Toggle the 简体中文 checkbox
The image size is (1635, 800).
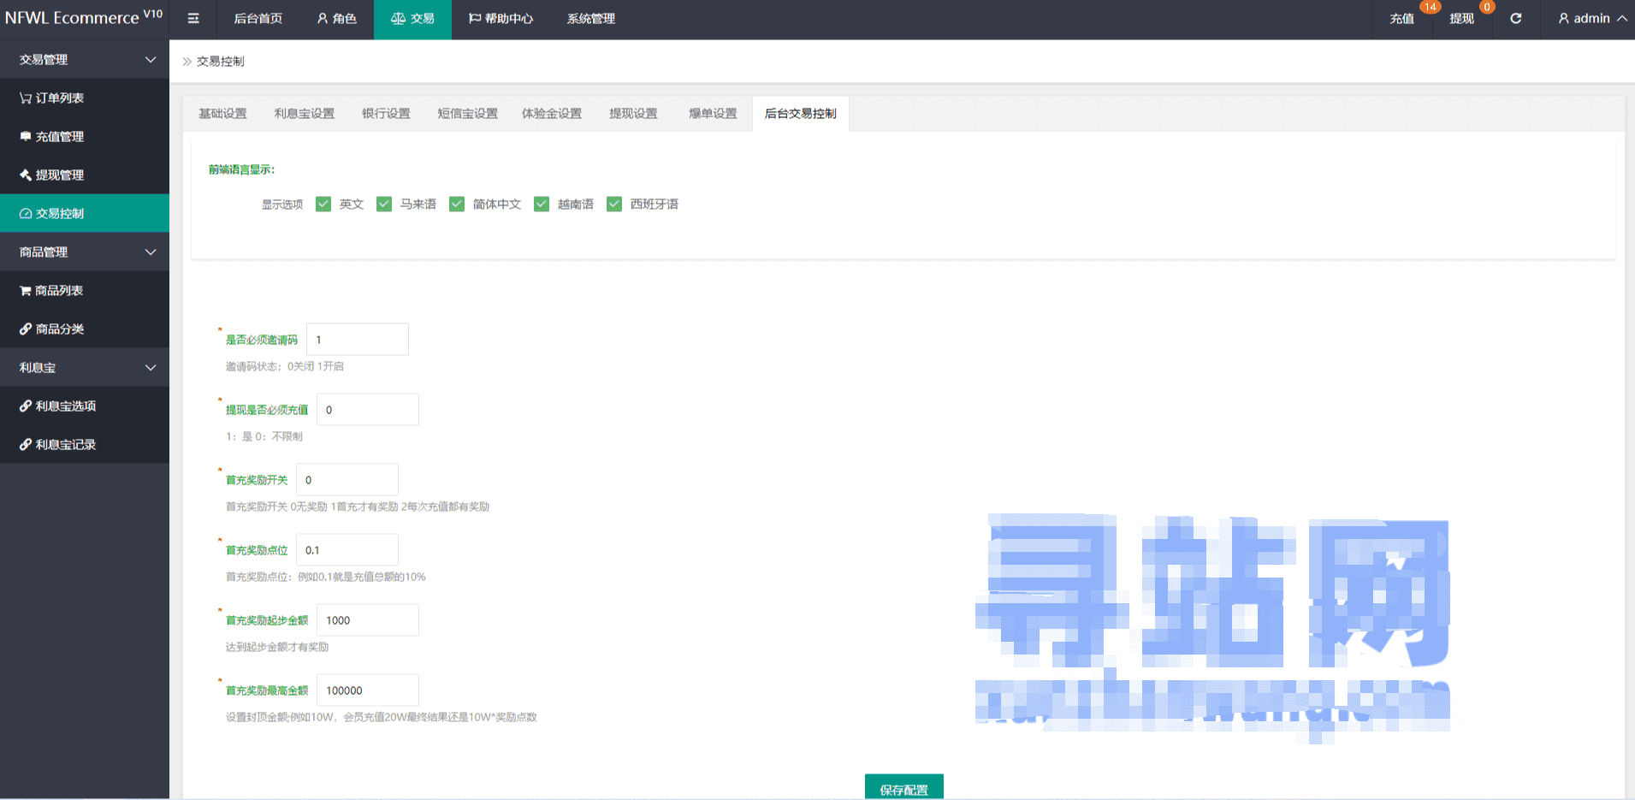pyautogui.click(x=457, y=204)
